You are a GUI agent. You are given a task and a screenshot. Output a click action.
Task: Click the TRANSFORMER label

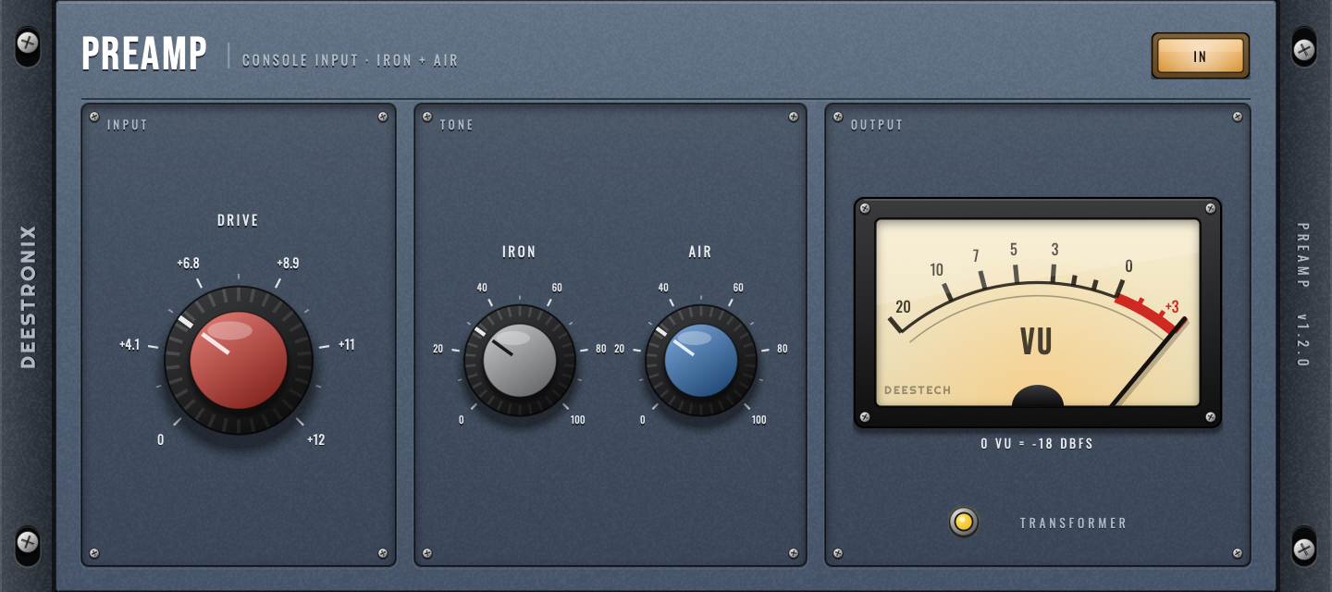pos(1074,524)
